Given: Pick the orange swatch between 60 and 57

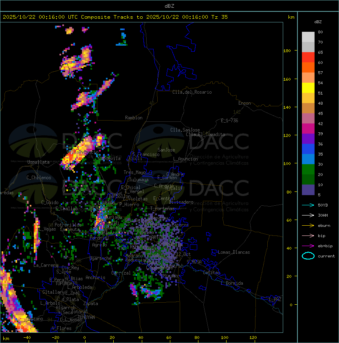Looking at the screenshot, I should click(x=308, y=67).
